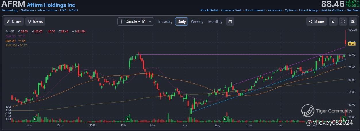Screen dimensions: 360x131
Task: Click Add to Portfolio link
Action: [332, 10]
